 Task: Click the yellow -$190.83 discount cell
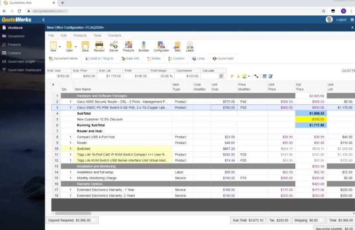tap(311, 119)
